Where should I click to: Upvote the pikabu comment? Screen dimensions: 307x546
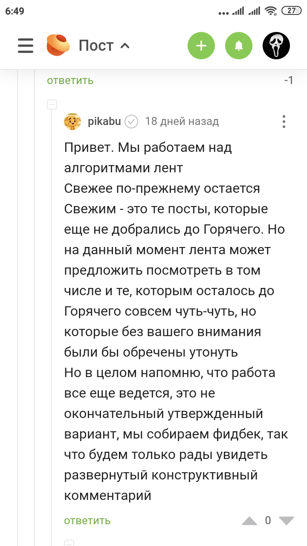pos(249,521)
